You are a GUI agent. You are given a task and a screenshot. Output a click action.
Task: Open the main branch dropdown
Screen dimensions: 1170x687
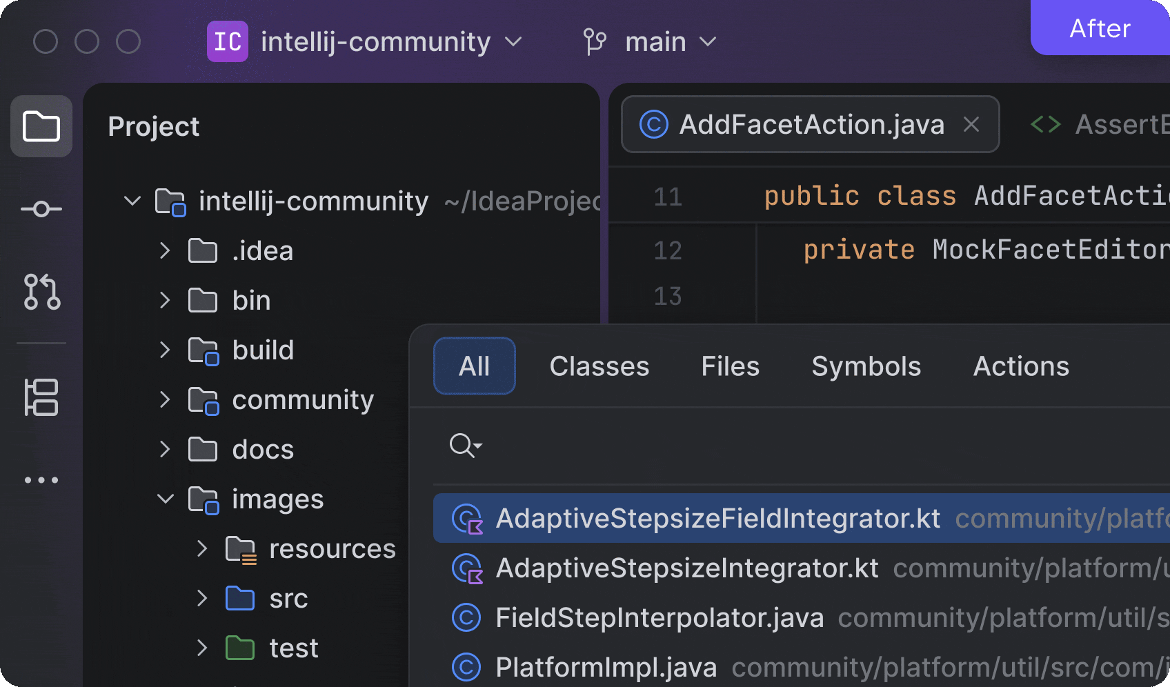click(x=670, y=42)
